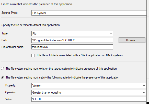149x104 pixels.
Task: Click the 'Property:' label
Action: 11,85
